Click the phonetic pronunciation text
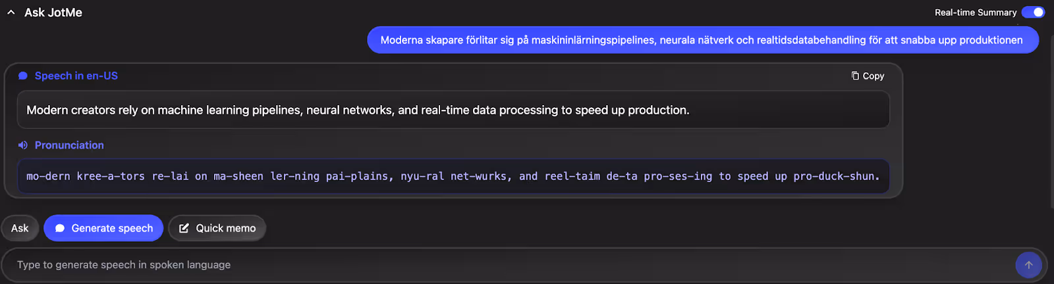Image resolution: width=1054 pixels, height=284 pixels. coord(453,176)
